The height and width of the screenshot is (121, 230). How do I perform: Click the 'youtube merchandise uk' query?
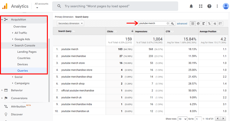point(75,111)
